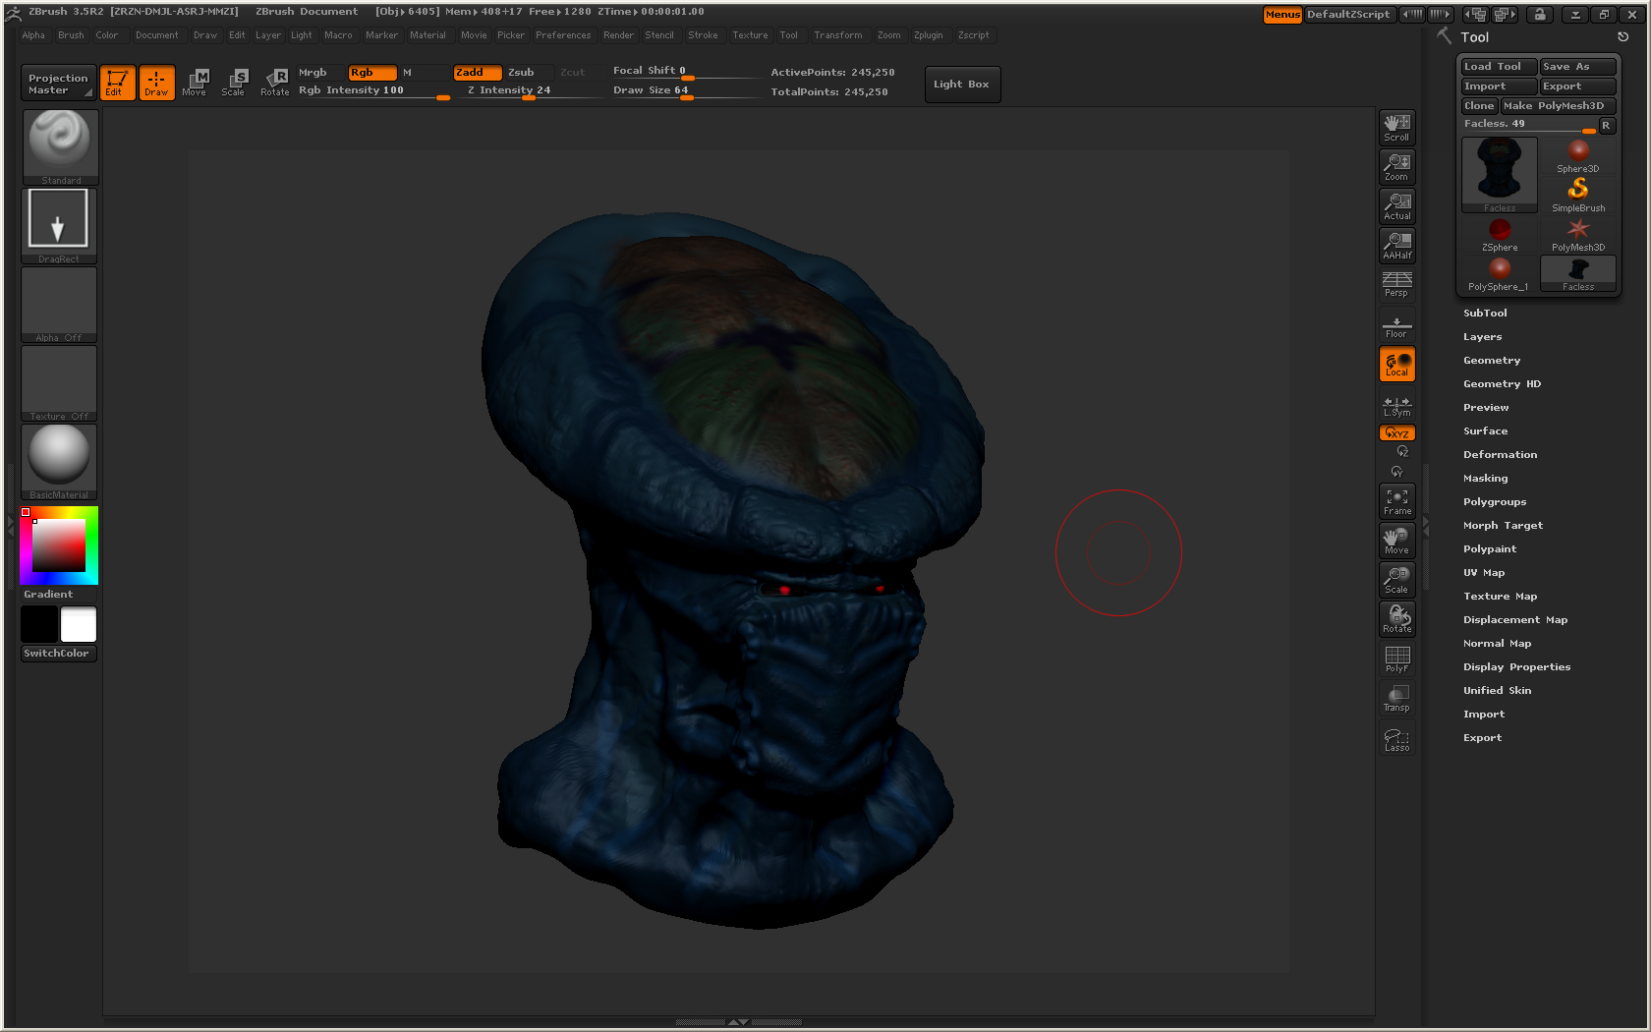This screenshot has width=1651, height=1032.
Task: Open the Deformation section
Action: [1500, 455]
